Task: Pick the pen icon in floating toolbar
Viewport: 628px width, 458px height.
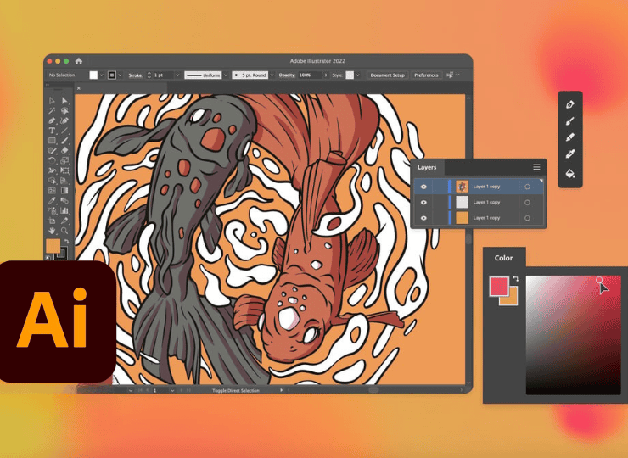Action: (570, 104)
